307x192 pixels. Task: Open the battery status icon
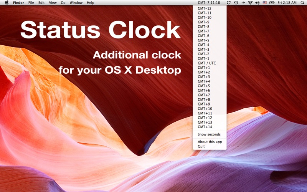(x=272, y=3)
